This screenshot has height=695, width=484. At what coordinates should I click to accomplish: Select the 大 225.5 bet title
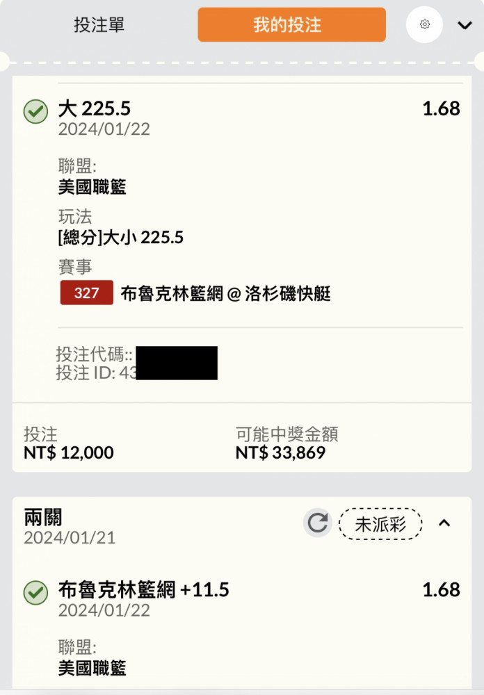[95, 108]
